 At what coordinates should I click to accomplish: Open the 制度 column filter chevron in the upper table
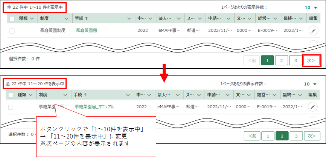coord(66,18)
